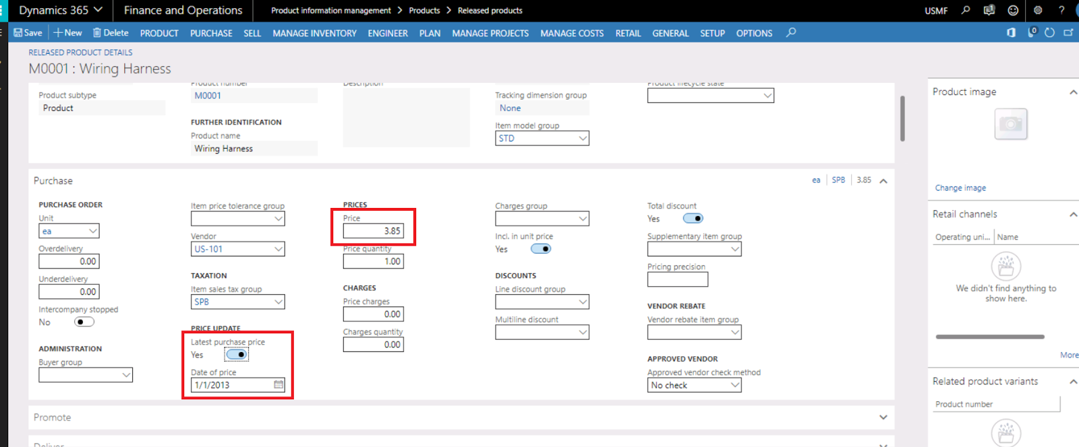
Task: Open the Buyer group dropdown
Action: [x=126, y=375]
